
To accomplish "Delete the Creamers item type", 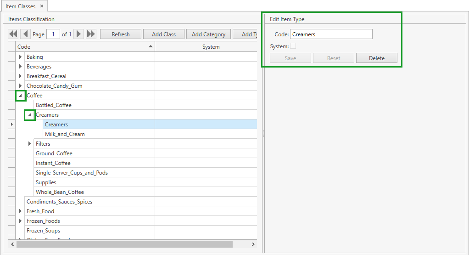I will (376, 58).
